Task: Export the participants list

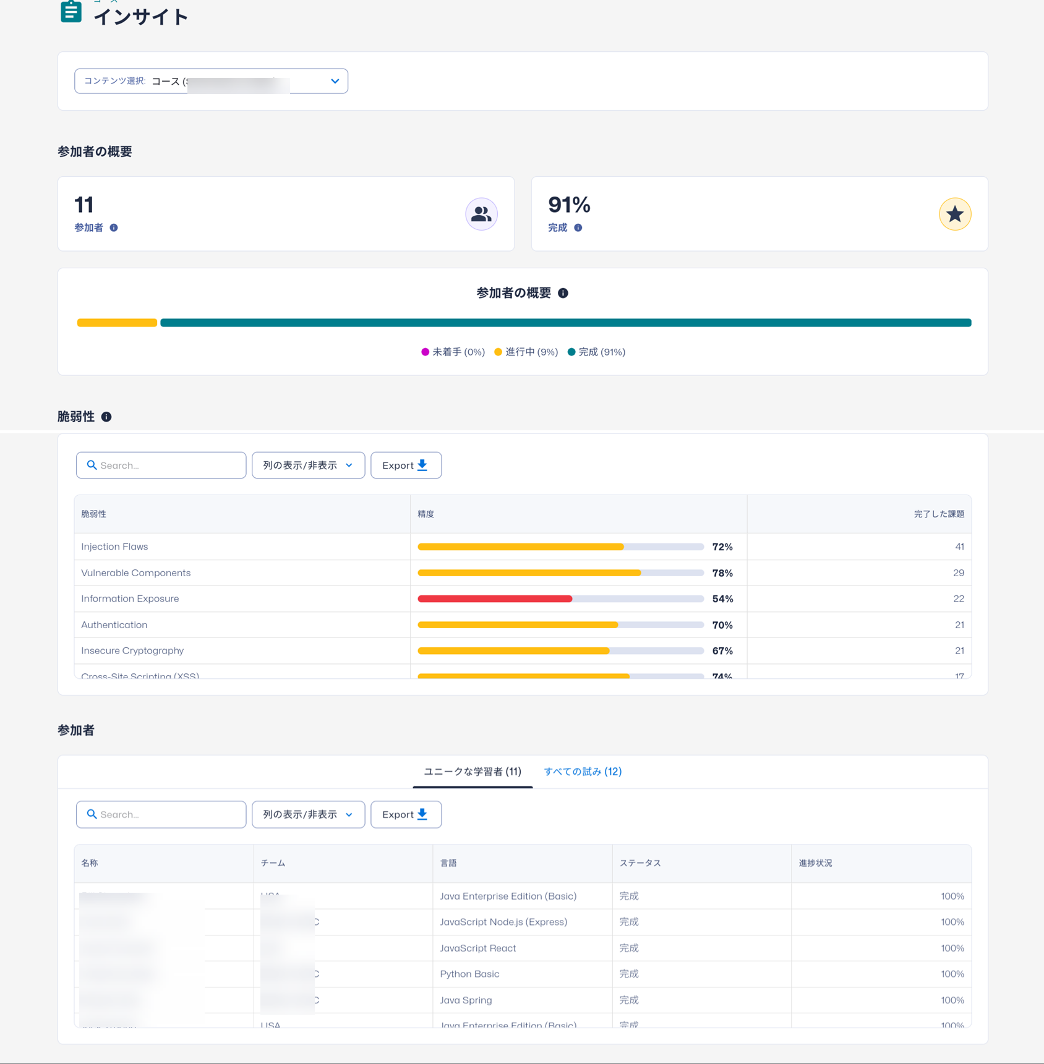Action: [x=405, y=814]
